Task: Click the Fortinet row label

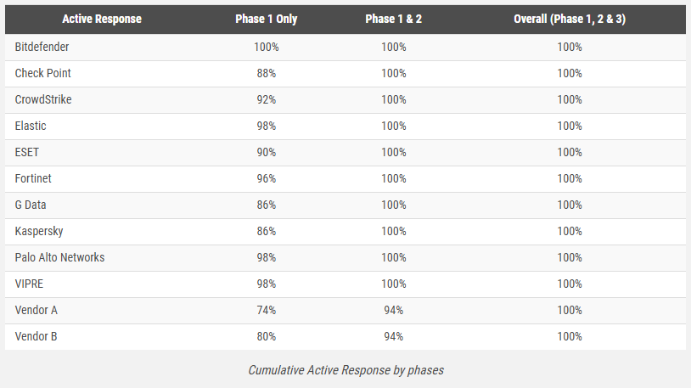Action: (34, 178)
